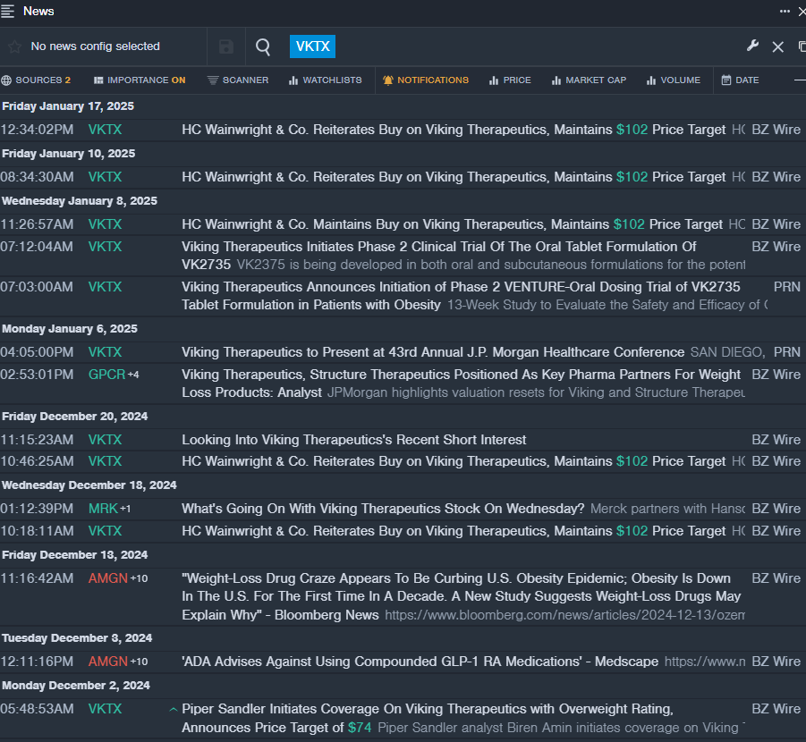Toggle the Importance ON filter
Viewport: 806px width, 742px height.
pos(140,80)
